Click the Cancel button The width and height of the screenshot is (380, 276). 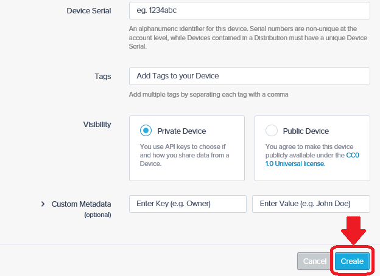click(315, 261)
